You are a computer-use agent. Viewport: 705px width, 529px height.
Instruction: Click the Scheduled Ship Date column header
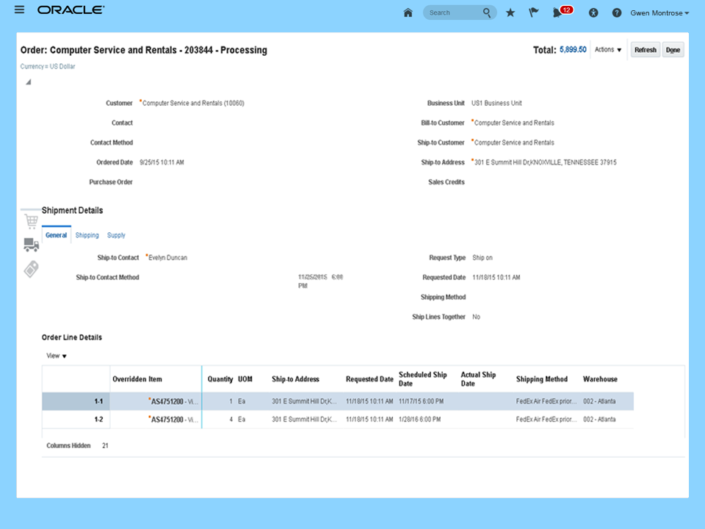(x=423, y=379)
